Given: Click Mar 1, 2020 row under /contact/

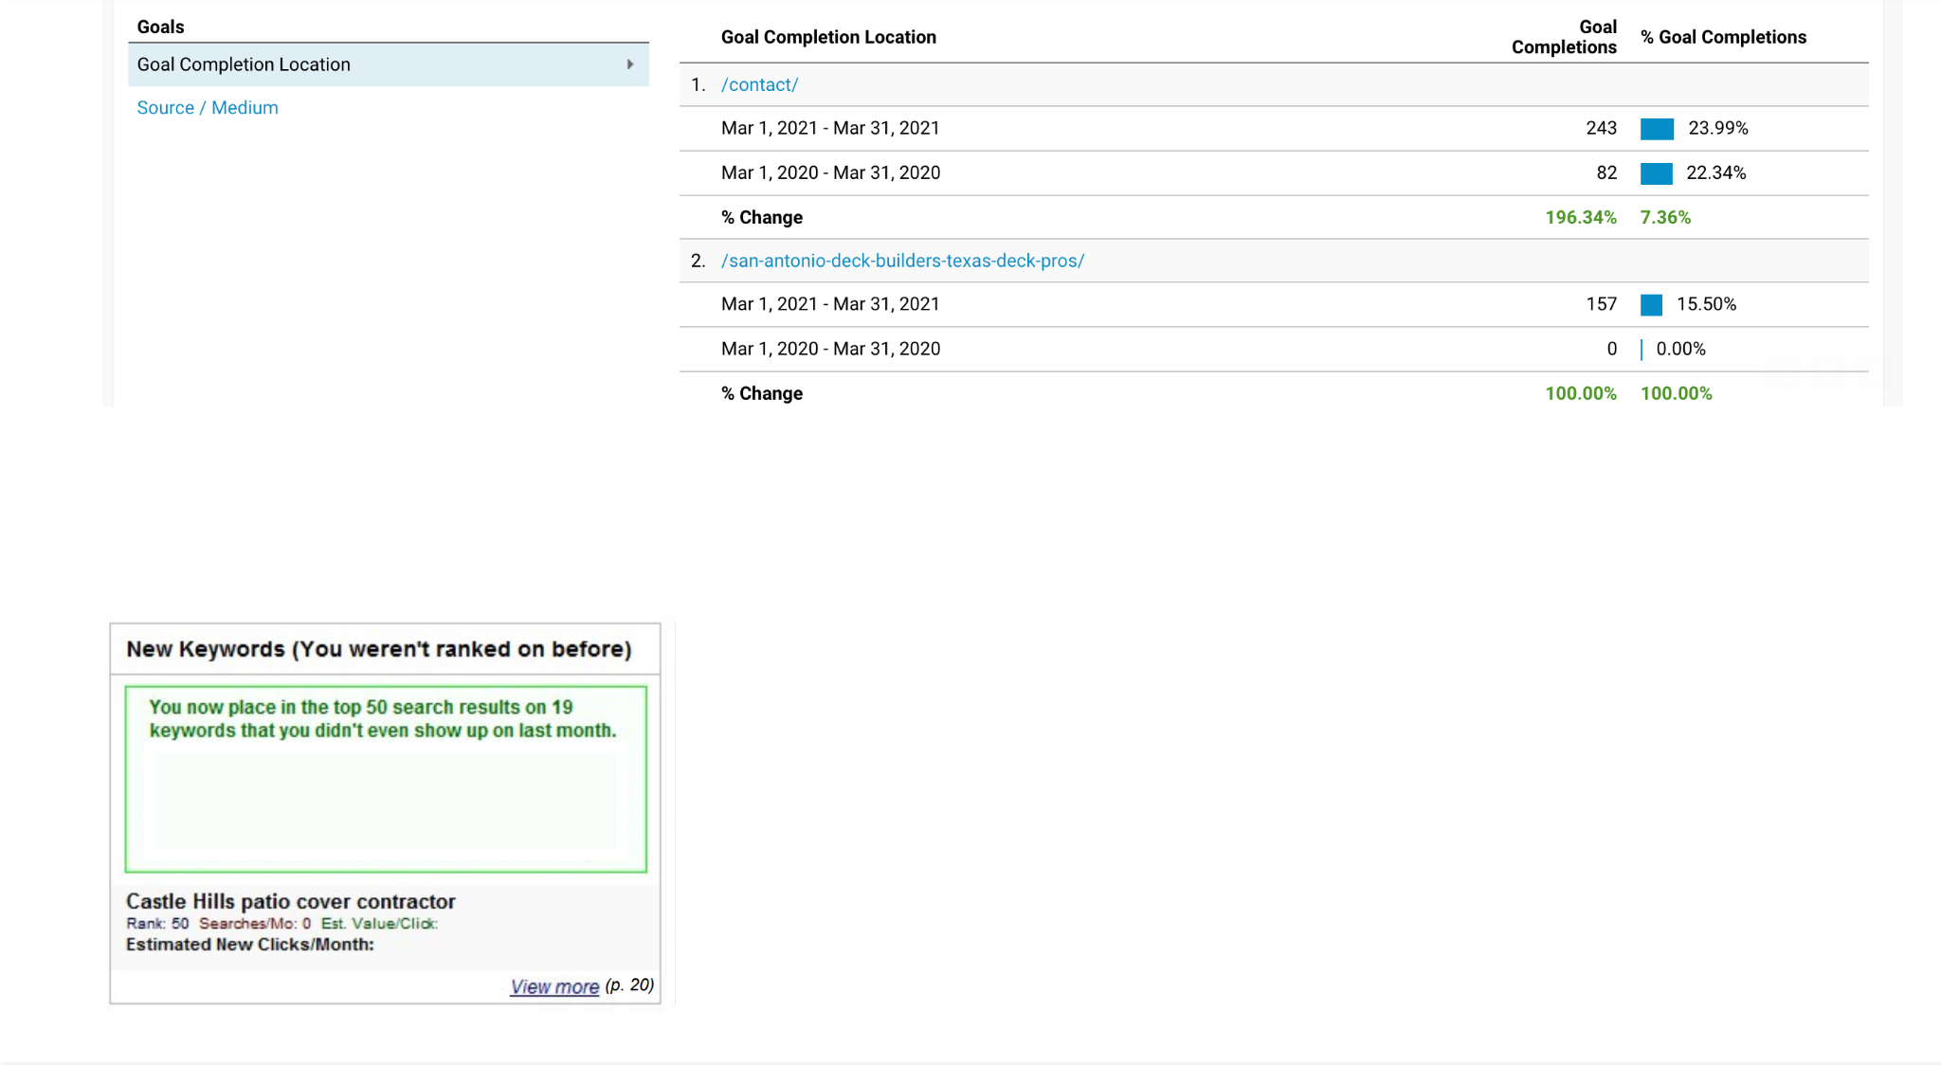Looking at the screenshot, I should [1274, 172].
